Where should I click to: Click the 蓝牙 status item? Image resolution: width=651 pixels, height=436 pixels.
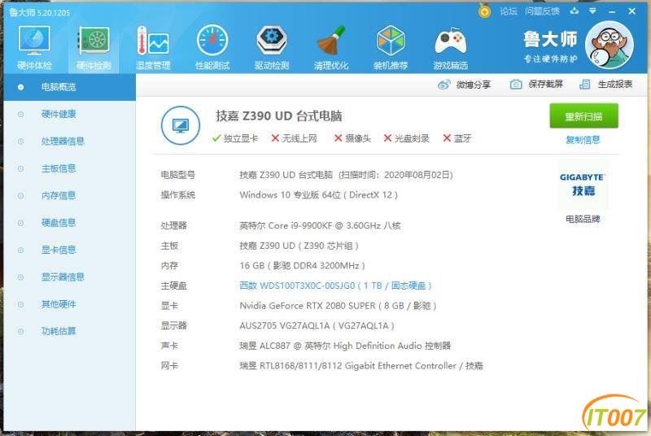pos(457,138)
